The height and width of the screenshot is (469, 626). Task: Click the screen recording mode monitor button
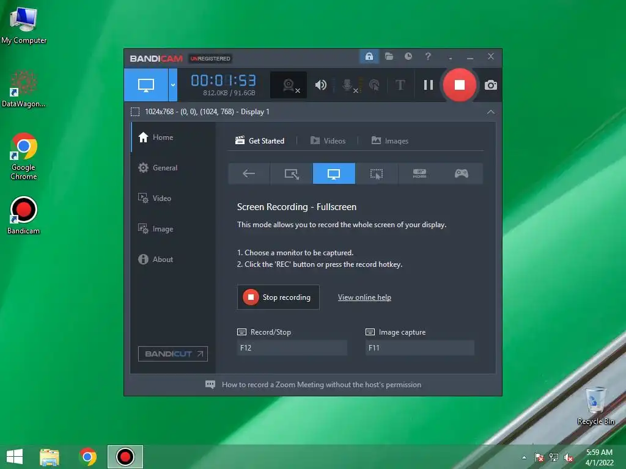(x=145, y=84)
